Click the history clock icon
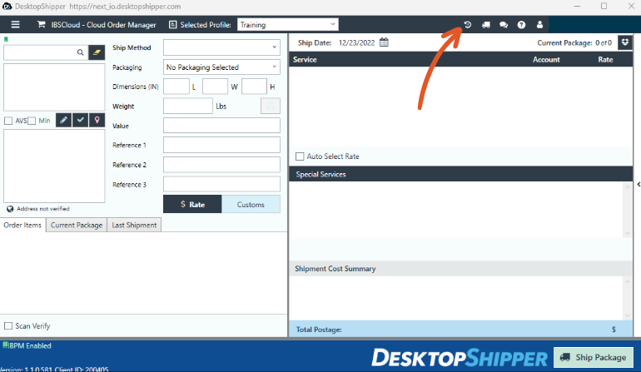 coord(468,24)
